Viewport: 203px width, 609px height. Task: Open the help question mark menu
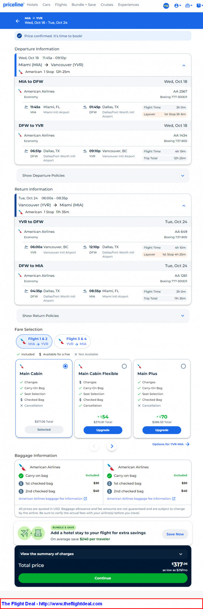click(x=199, y=6)
